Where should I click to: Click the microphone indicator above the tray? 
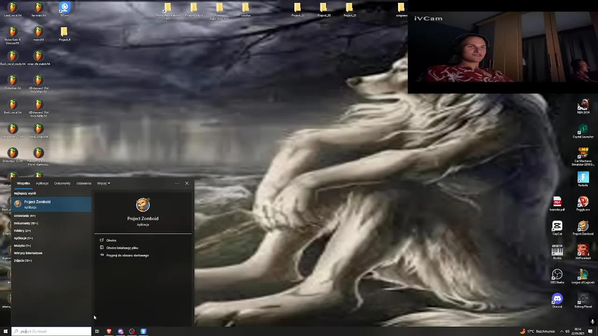592,322
